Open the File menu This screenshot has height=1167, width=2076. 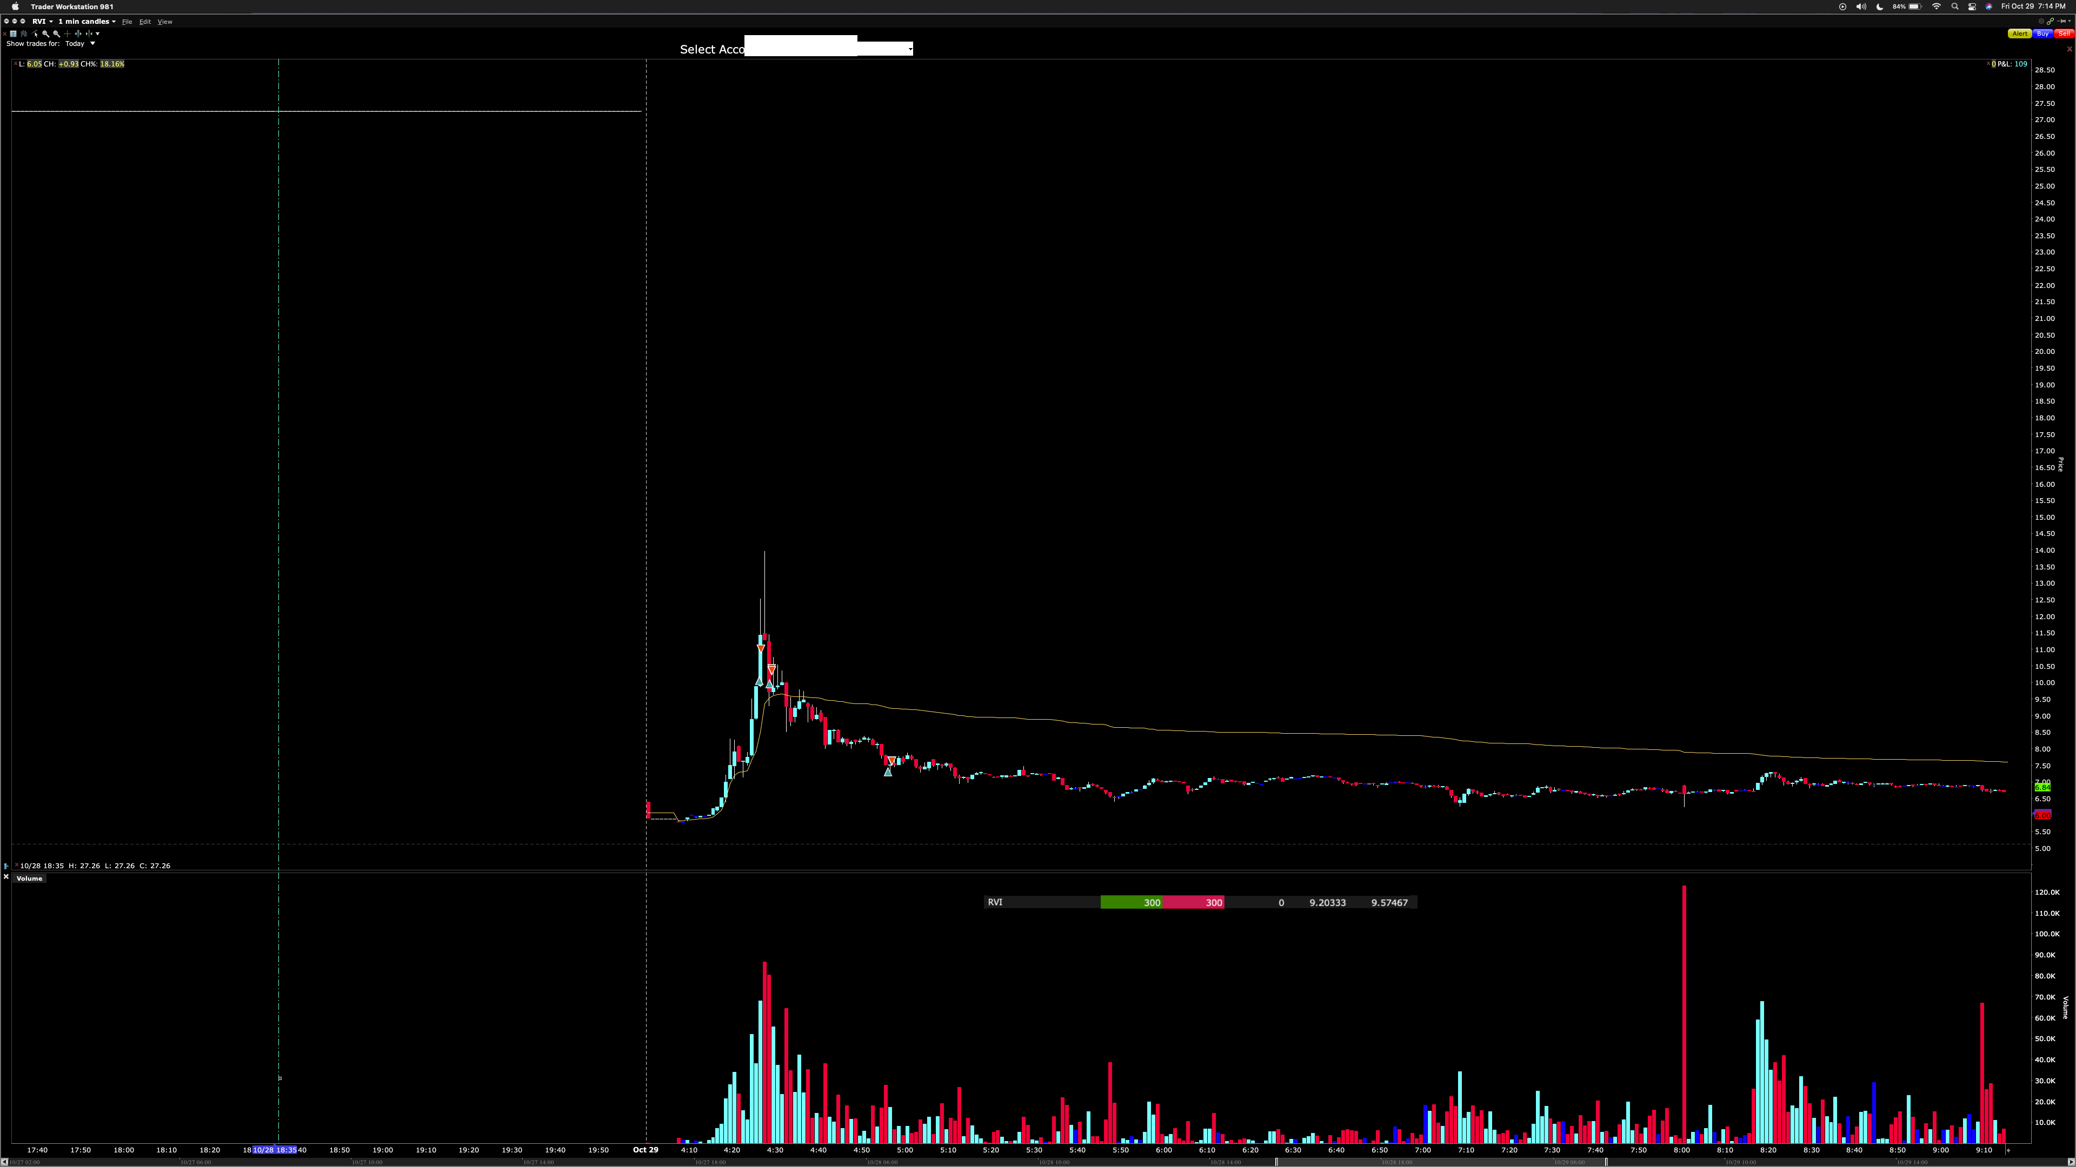pyautogui.click(x=127, y=22)
